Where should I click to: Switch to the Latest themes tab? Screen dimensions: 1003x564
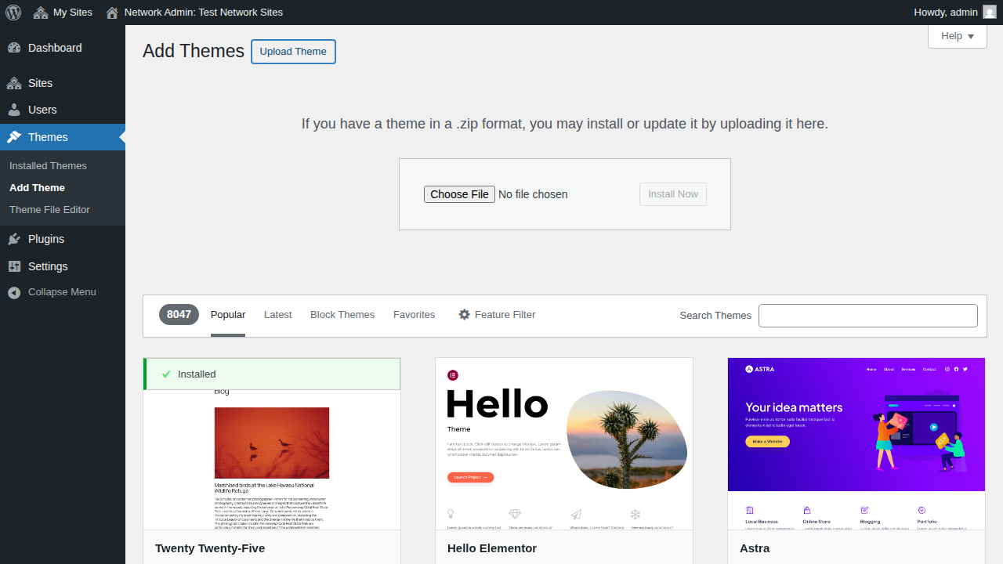pos(277,314)
